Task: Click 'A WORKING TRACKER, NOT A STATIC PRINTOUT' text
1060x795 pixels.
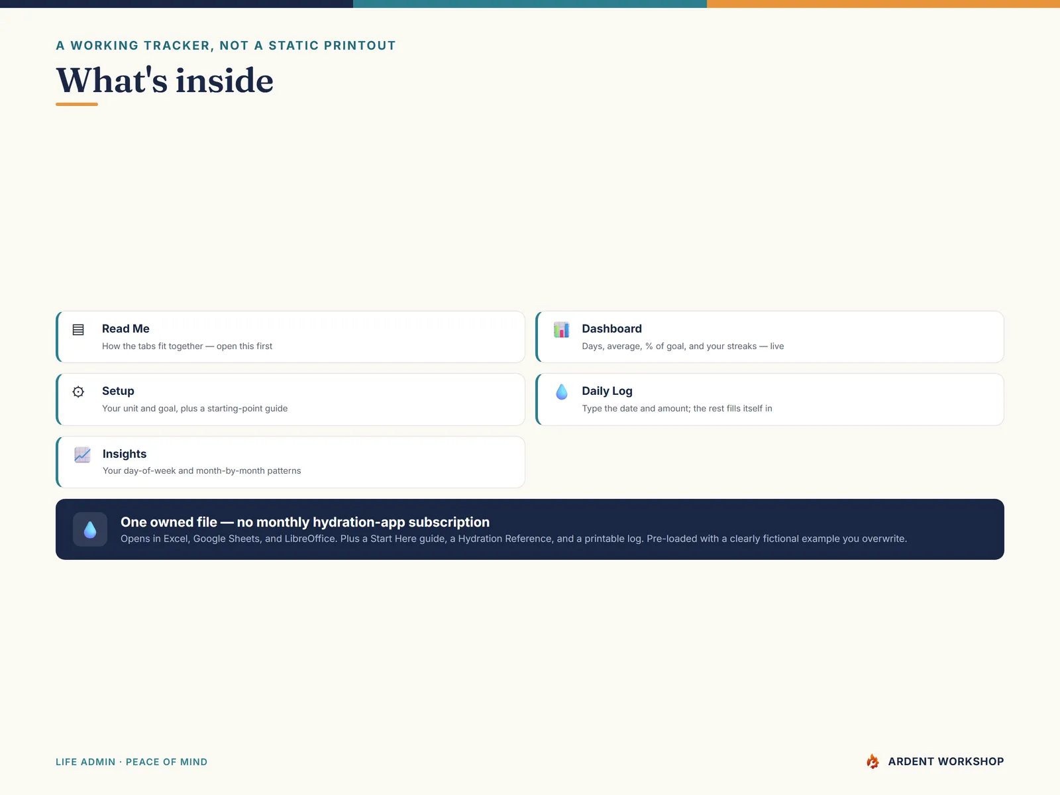Action: [x=226, y=46]
